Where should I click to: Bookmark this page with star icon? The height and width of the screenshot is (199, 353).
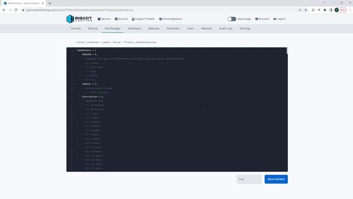306,10
